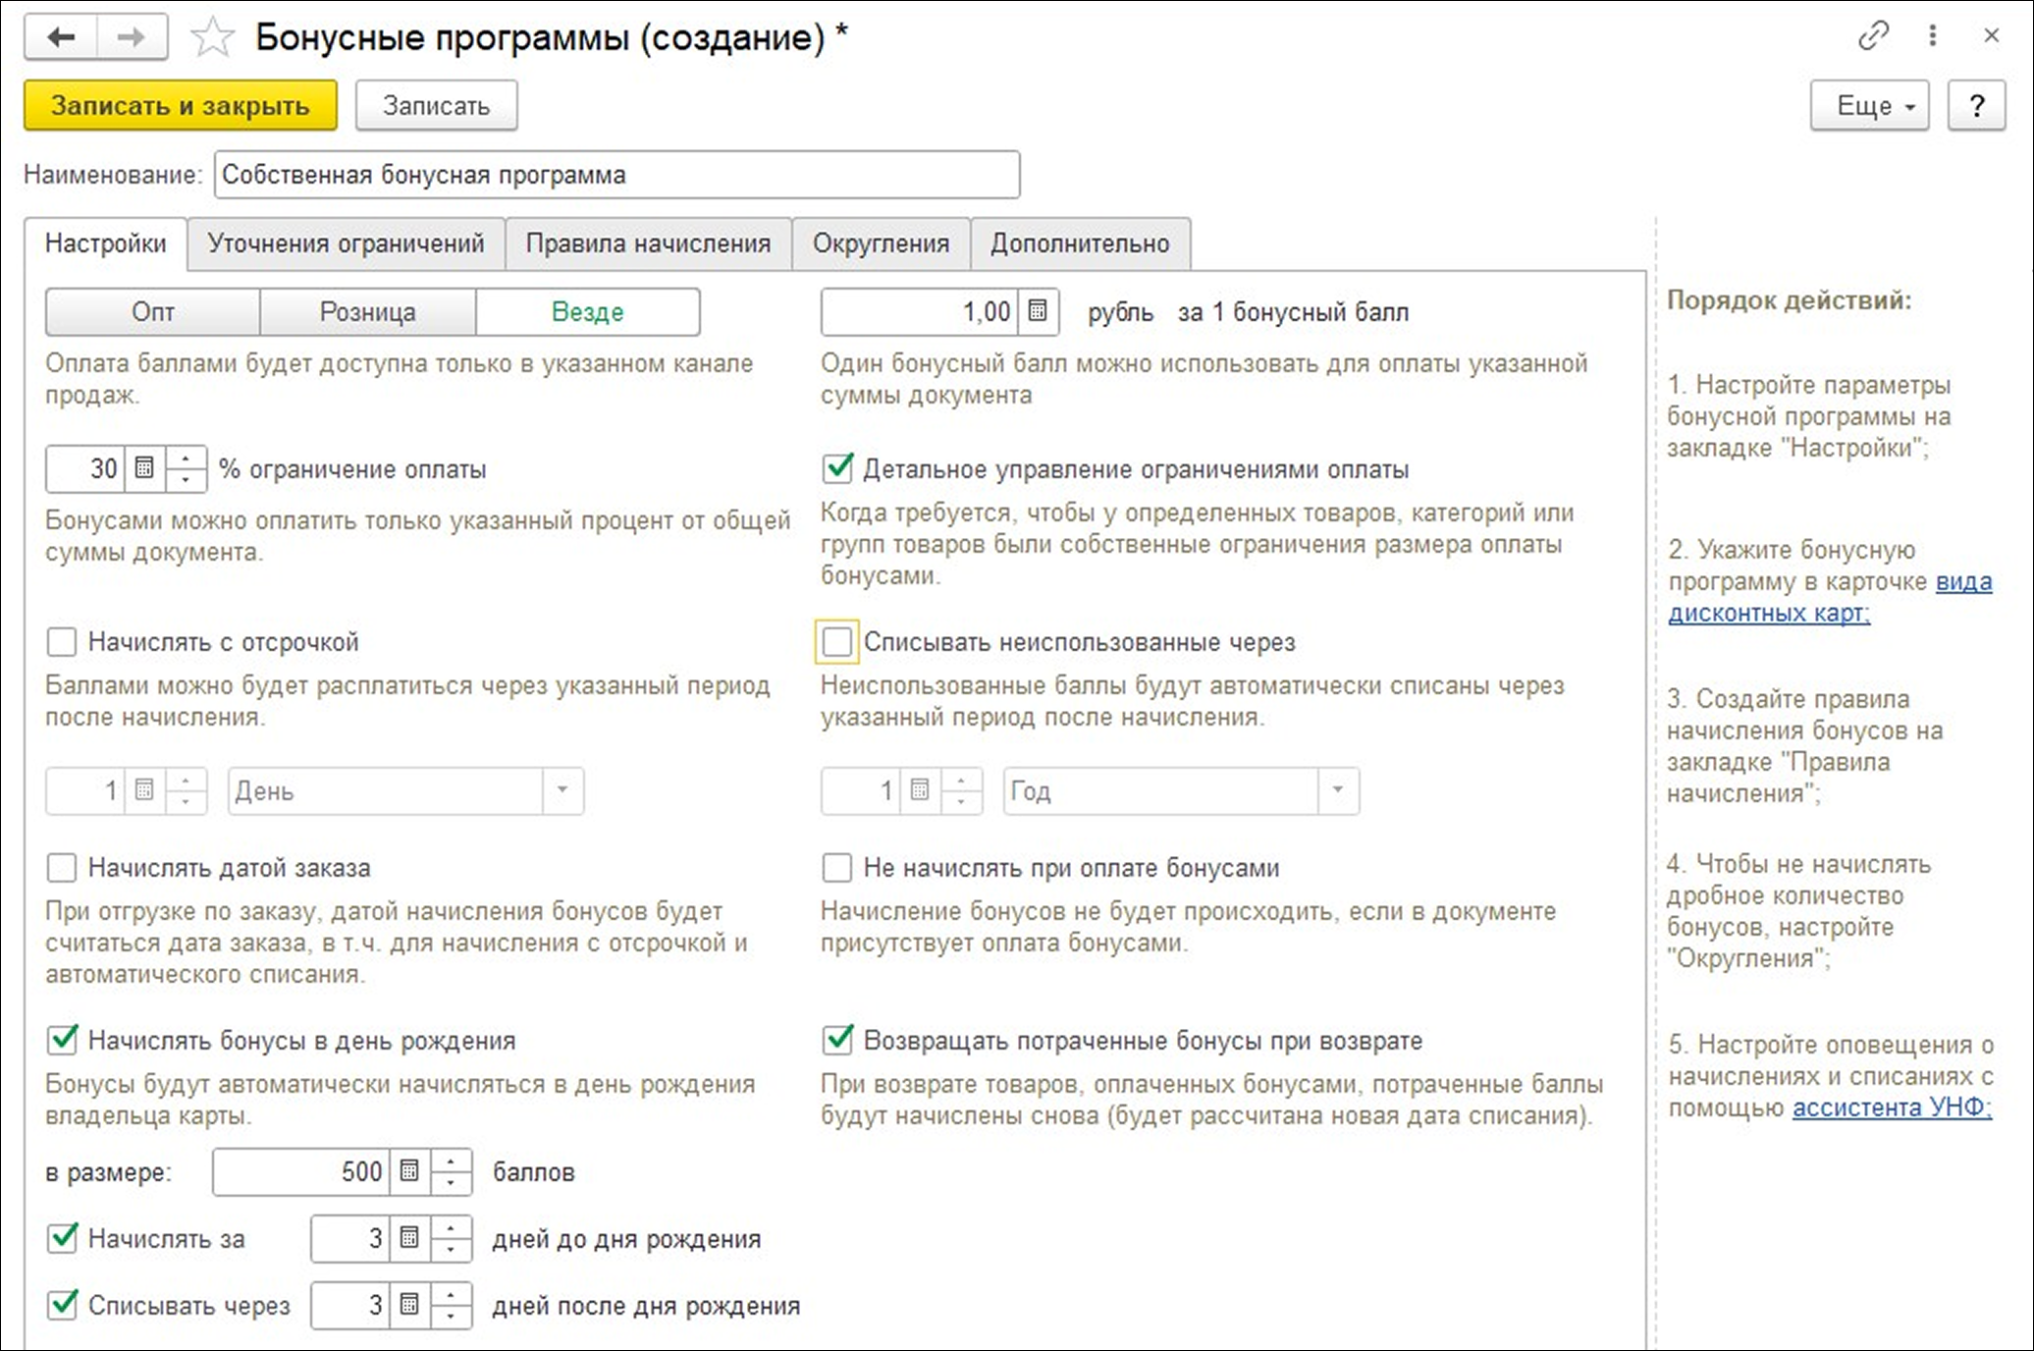Screen dimensions: 2034x1351
Task: Open the three-dots options menu
Action: tap(1932, 36)
